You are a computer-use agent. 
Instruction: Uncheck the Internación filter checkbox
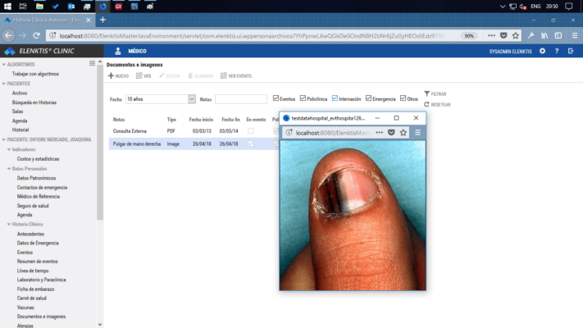pyautogui.click(x=335, y=98)
